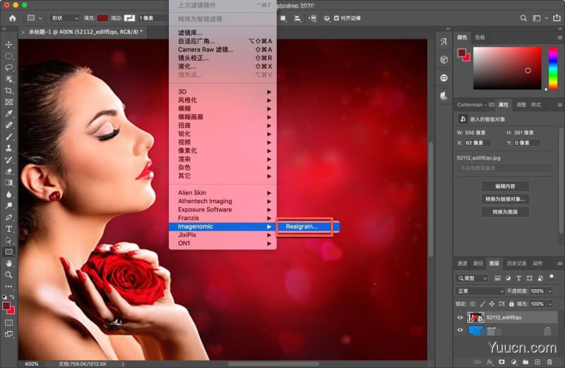Select the Horizontal Type tool

click(x=9, y=229)
